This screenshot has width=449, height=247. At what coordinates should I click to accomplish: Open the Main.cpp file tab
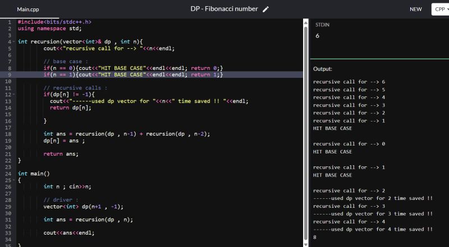click(x=28, y=10)
